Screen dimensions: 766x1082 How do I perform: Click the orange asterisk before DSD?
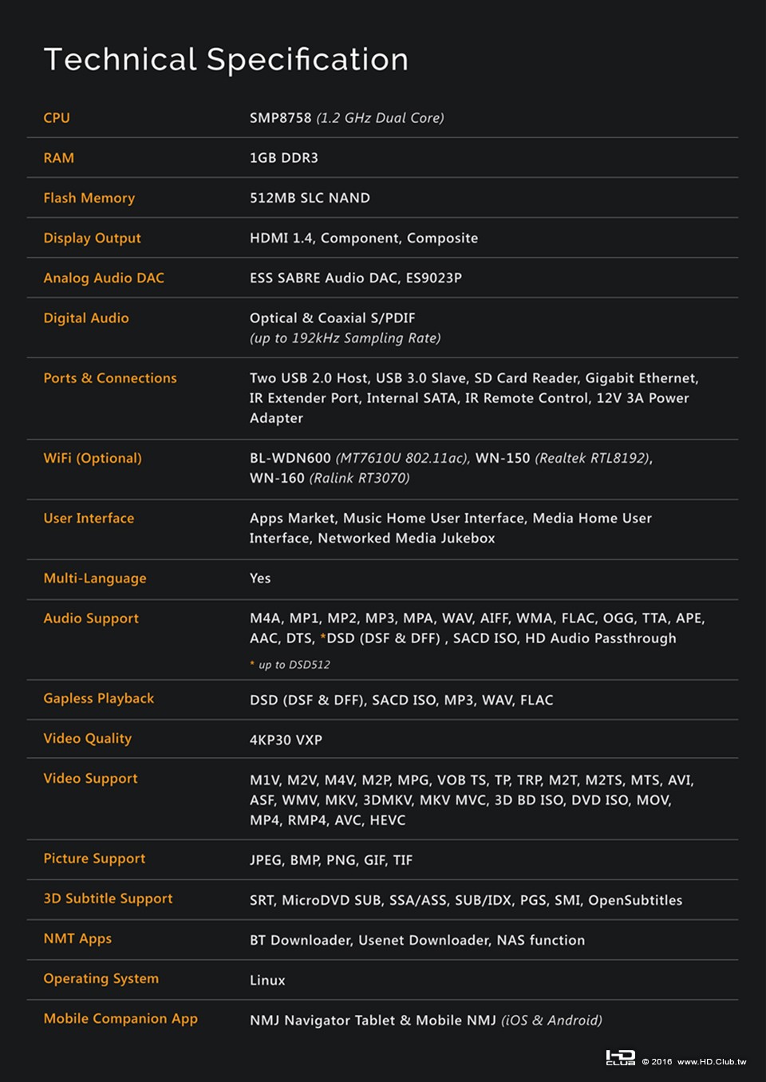[323, 637]
